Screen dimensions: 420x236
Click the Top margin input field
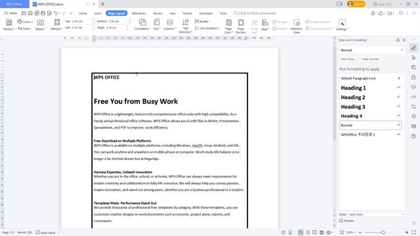(x=81, y=21)
